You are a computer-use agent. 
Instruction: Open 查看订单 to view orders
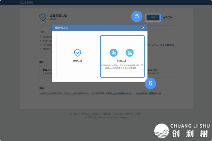click(x=168, y=17)
